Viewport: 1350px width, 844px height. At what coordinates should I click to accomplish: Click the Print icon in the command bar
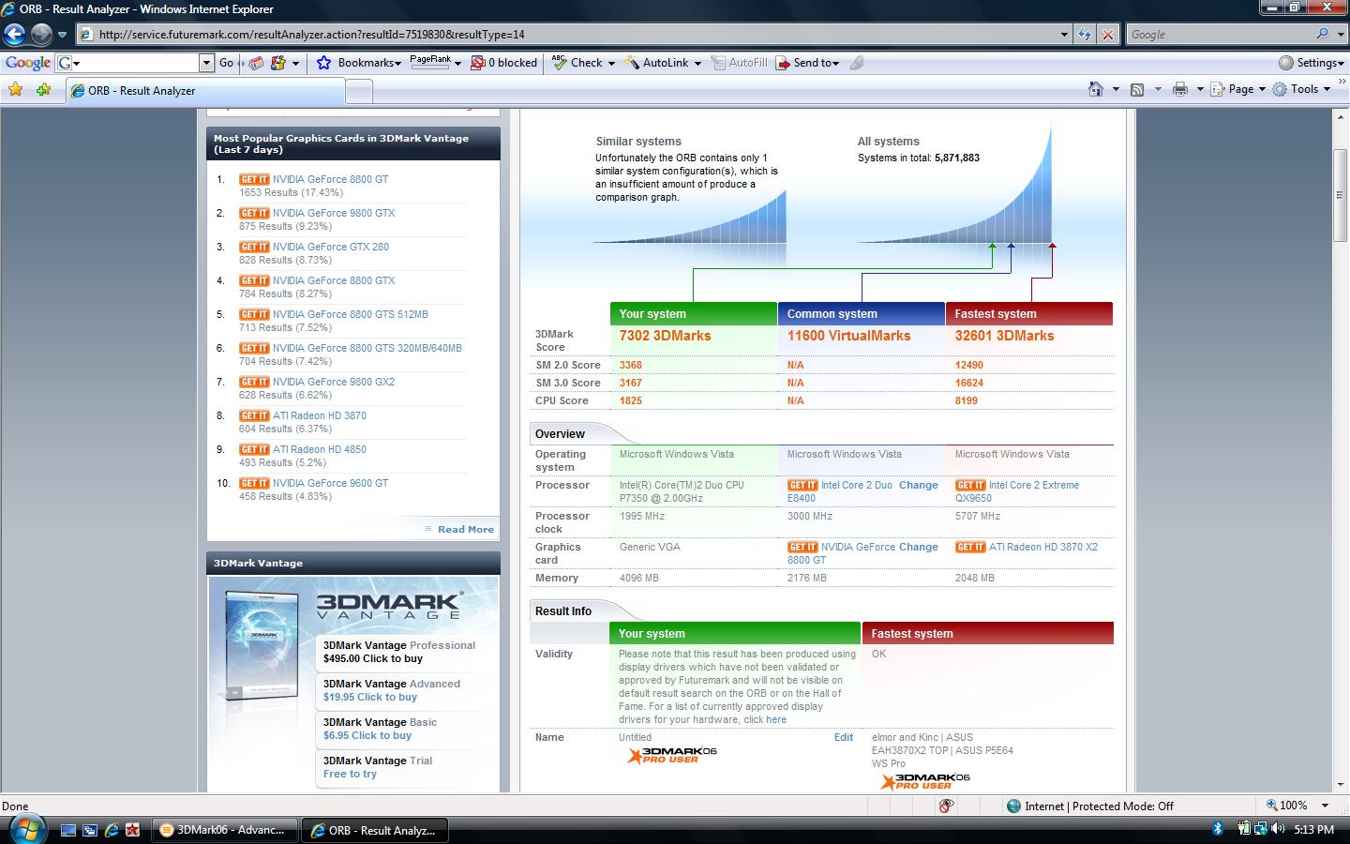click(x=1179, y=89)
